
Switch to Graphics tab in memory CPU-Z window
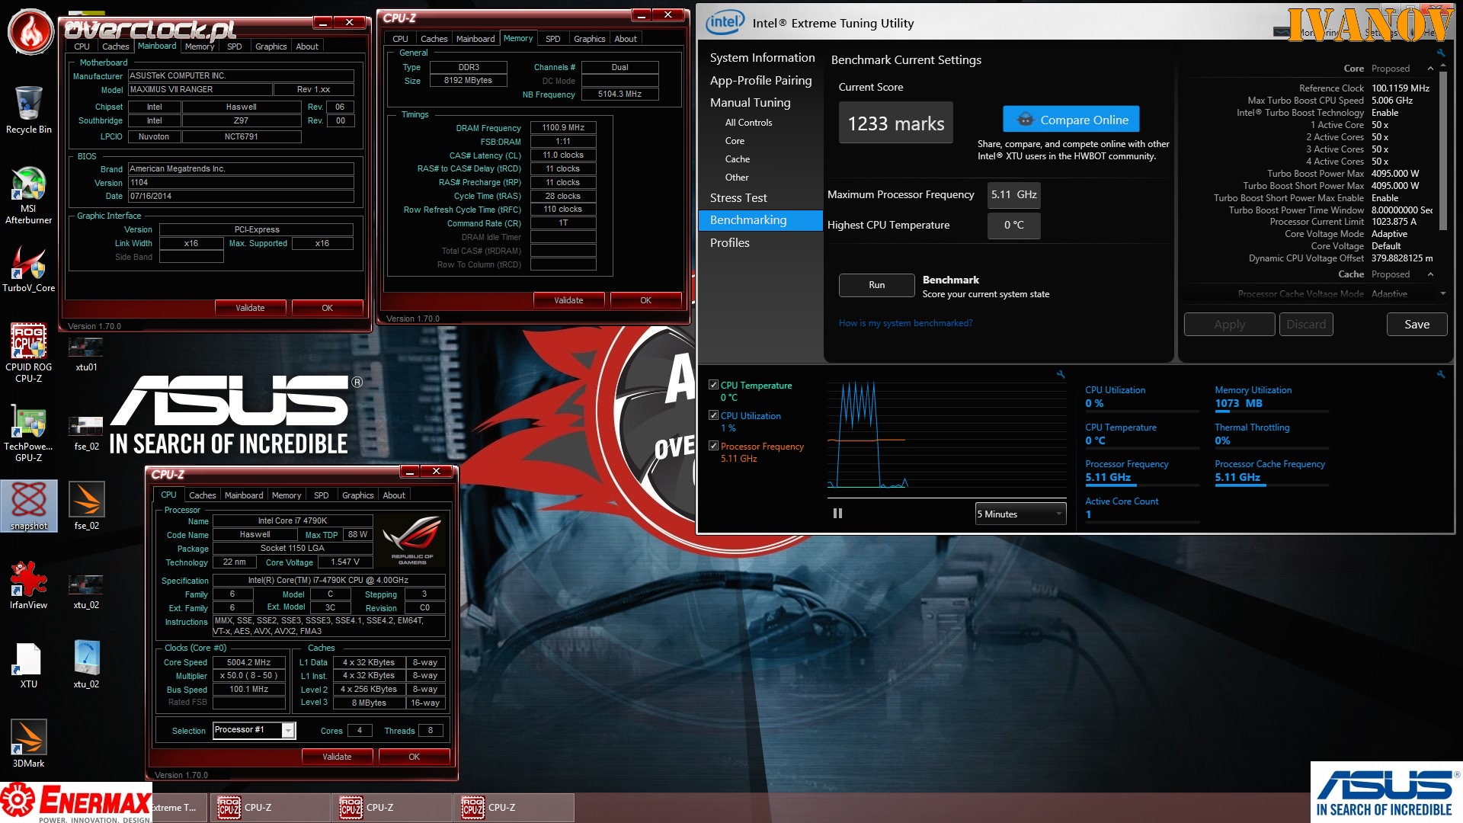point(589,39)
